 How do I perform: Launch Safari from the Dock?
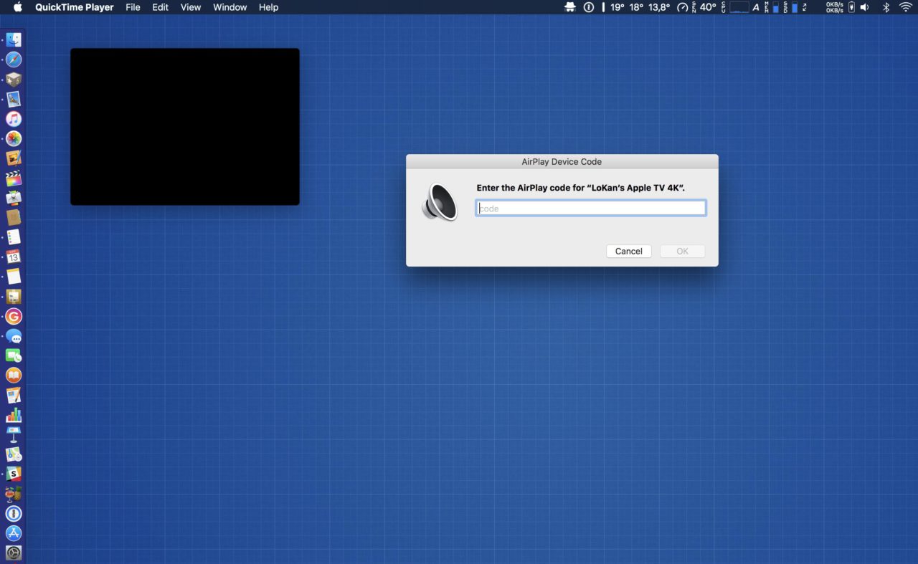coord(14,59)
